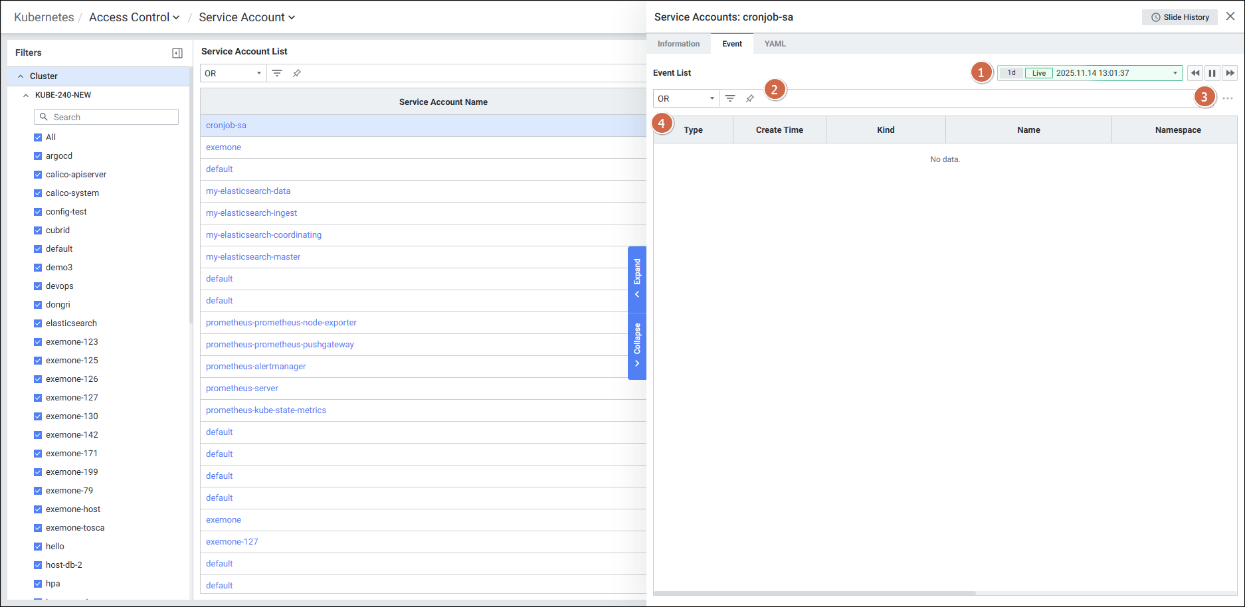This screenshot has height=607, width=1245.
Task: Switch to the YAML tab
Action: [775, 44]
